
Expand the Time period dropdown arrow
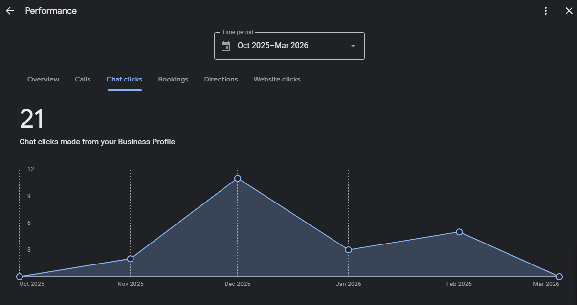(x=353, y=46)
